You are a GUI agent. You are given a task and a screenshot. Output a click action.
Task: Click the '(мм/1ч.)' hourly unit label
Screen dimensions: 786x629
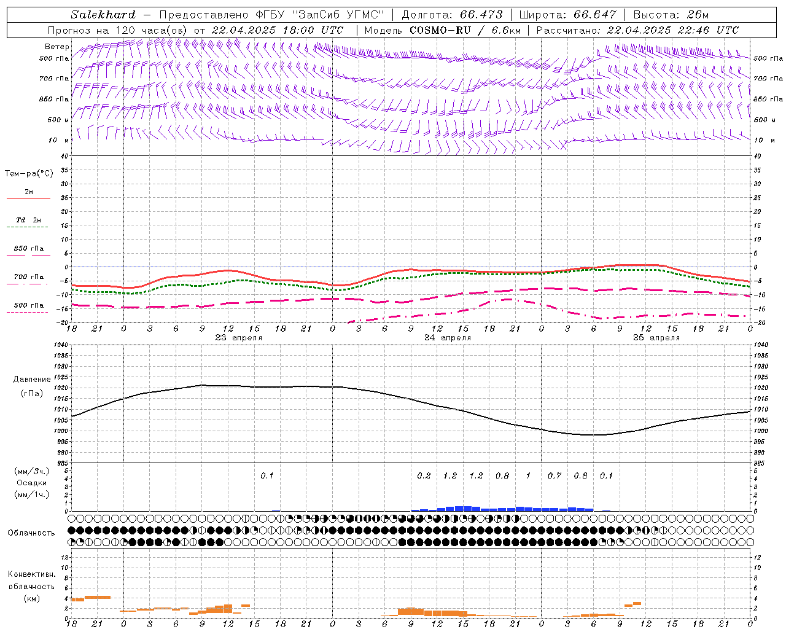(x=31, y=494)
